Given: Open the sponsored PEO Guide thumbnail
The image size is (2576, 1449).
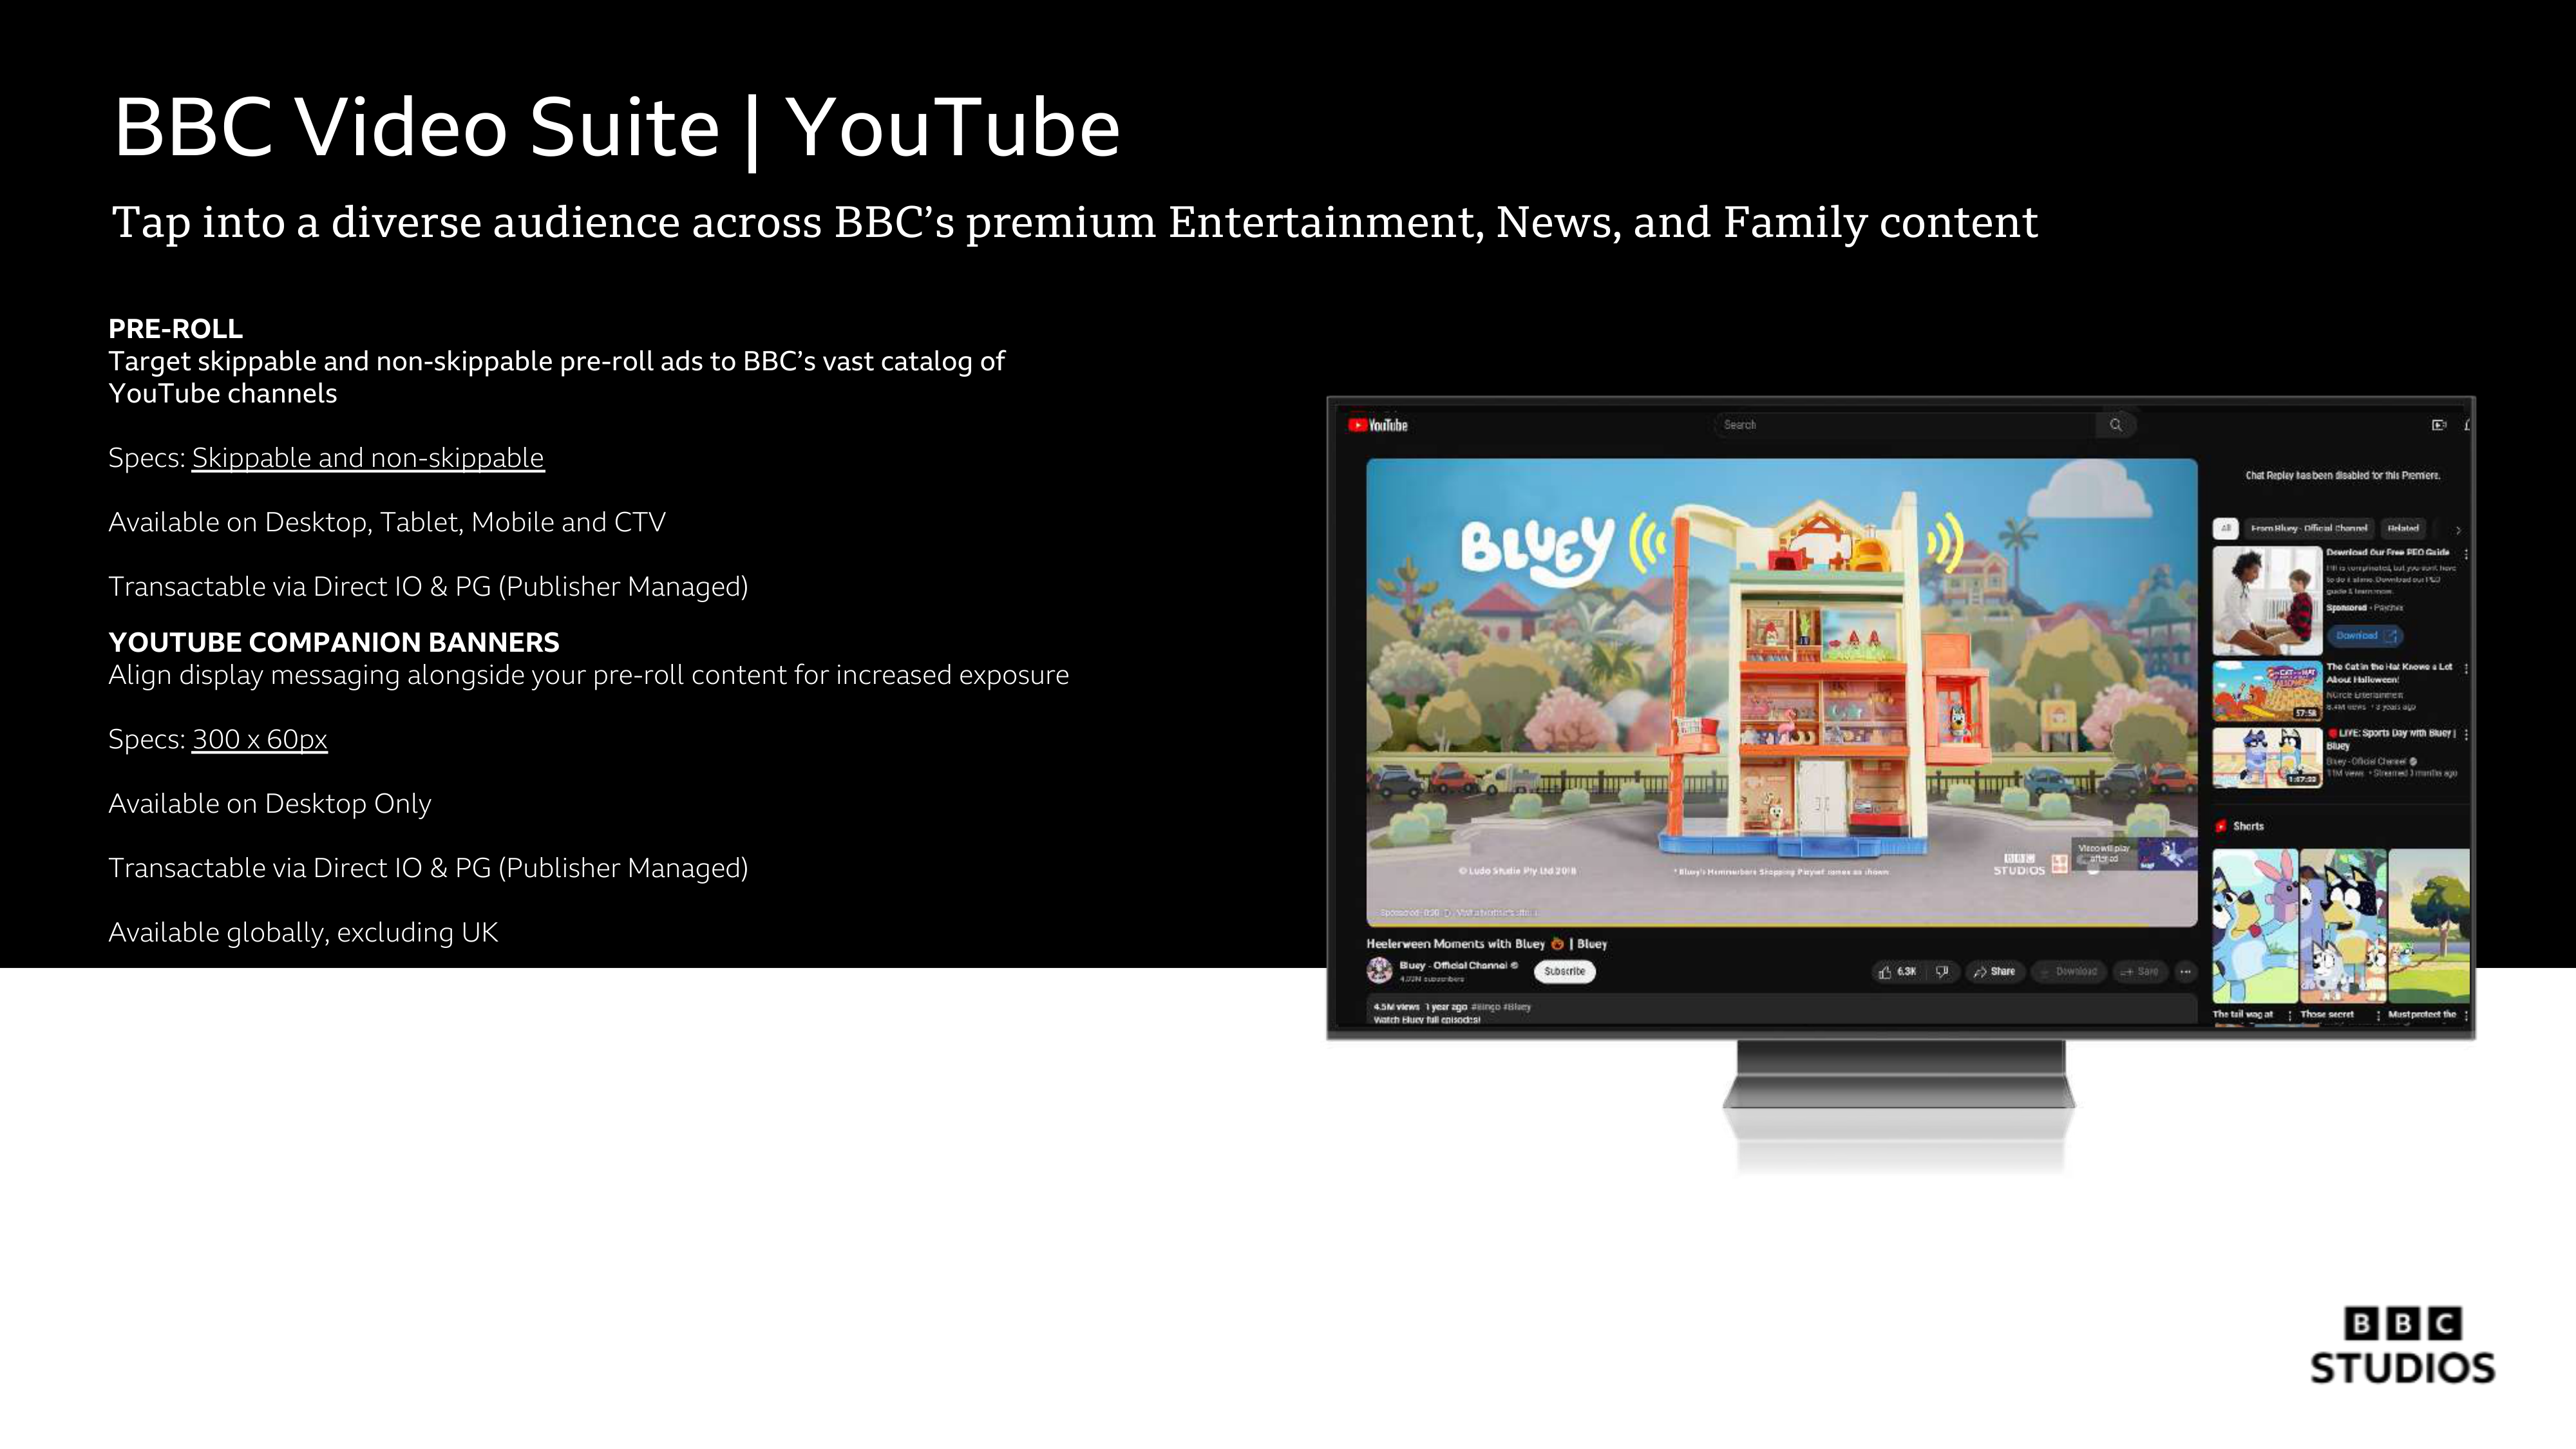Looking at the screenshot, I should point(2267,600).
